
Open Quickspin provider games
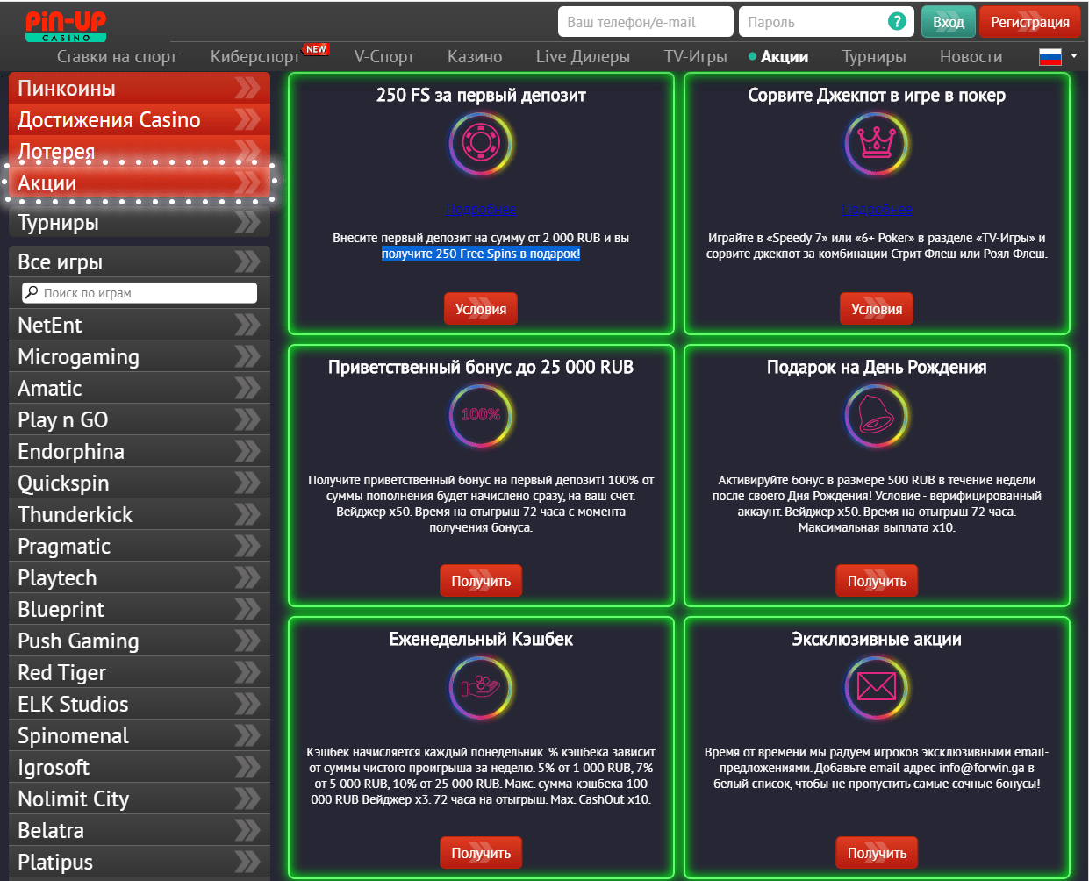click(x=140, y=483)
